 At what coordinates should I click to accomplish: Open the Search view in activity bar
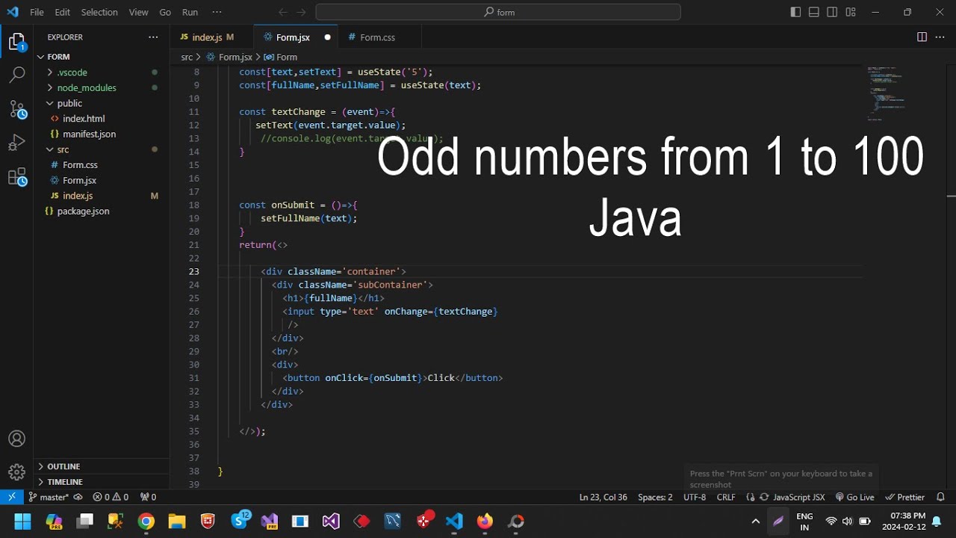click(x=16, y=75)
